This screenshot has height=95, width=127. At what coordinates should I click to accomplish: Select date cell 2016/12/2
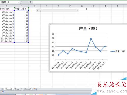pos(7,15)
